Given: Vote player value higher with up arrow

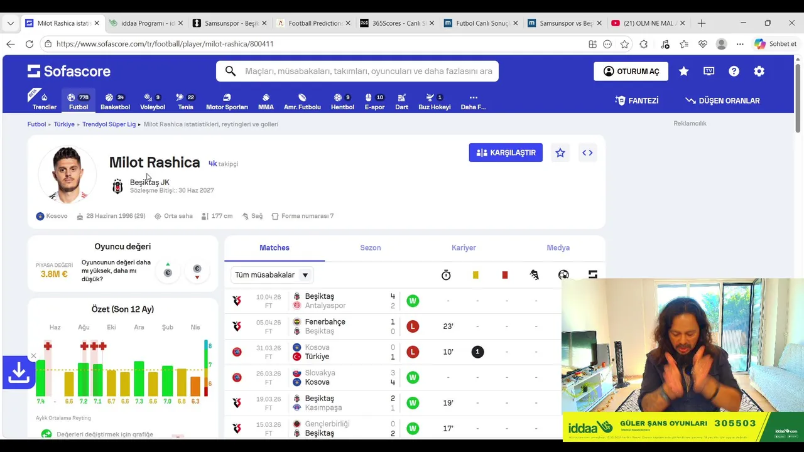Looking at the screenshot, I should click(168, 271).
